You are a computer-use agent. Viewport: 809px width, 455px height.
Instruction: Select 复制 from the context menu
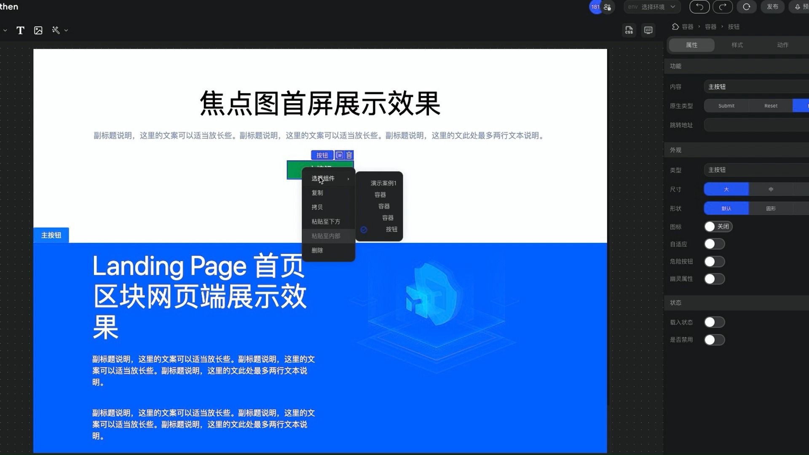point(317,193)
